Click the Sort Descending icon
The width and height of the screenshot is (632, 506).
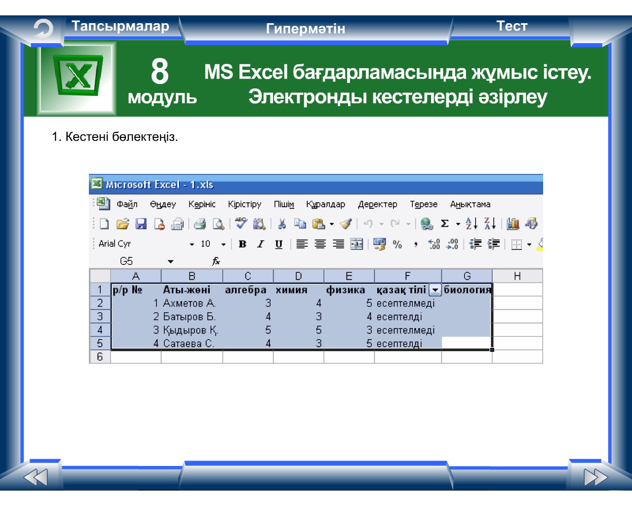tap(490, 224)
